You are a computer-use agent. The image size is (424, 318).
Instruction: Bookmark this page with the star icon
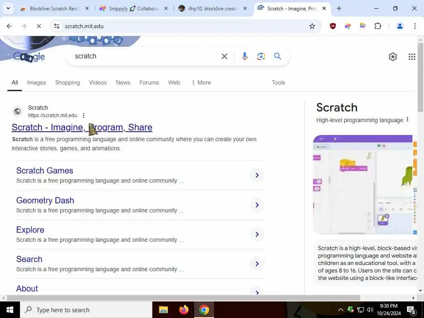(x=312, y=26)
